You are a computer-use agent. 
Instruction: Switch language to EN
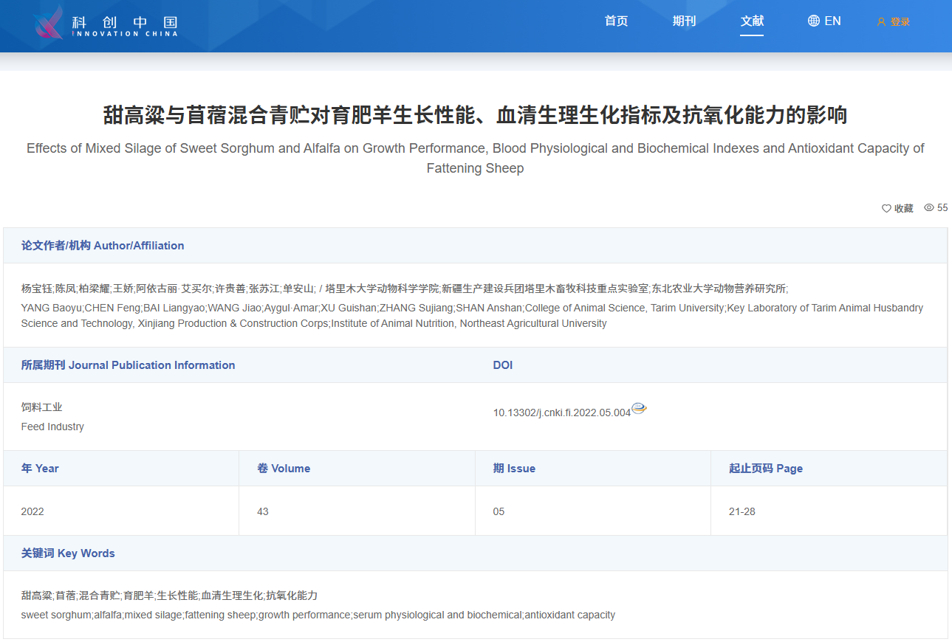click(832, 21)
